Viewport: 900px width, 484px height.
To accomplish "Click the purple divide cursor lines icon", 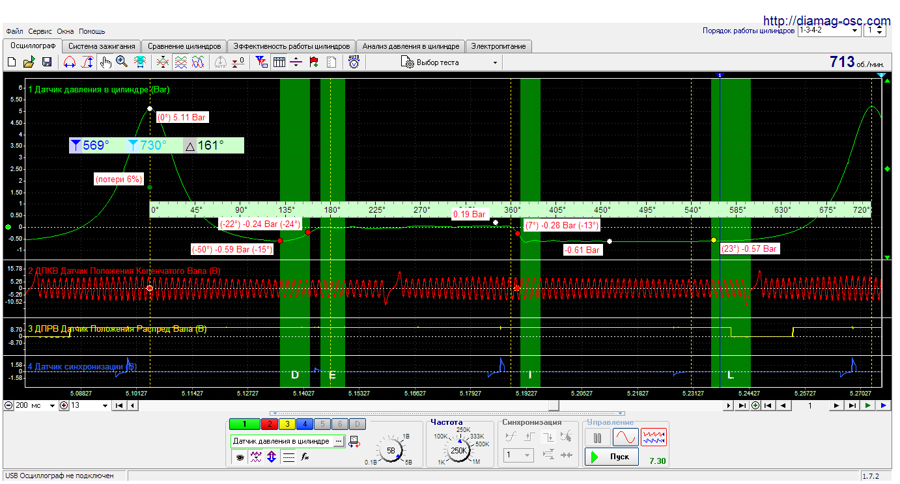I will click(296, 62).
